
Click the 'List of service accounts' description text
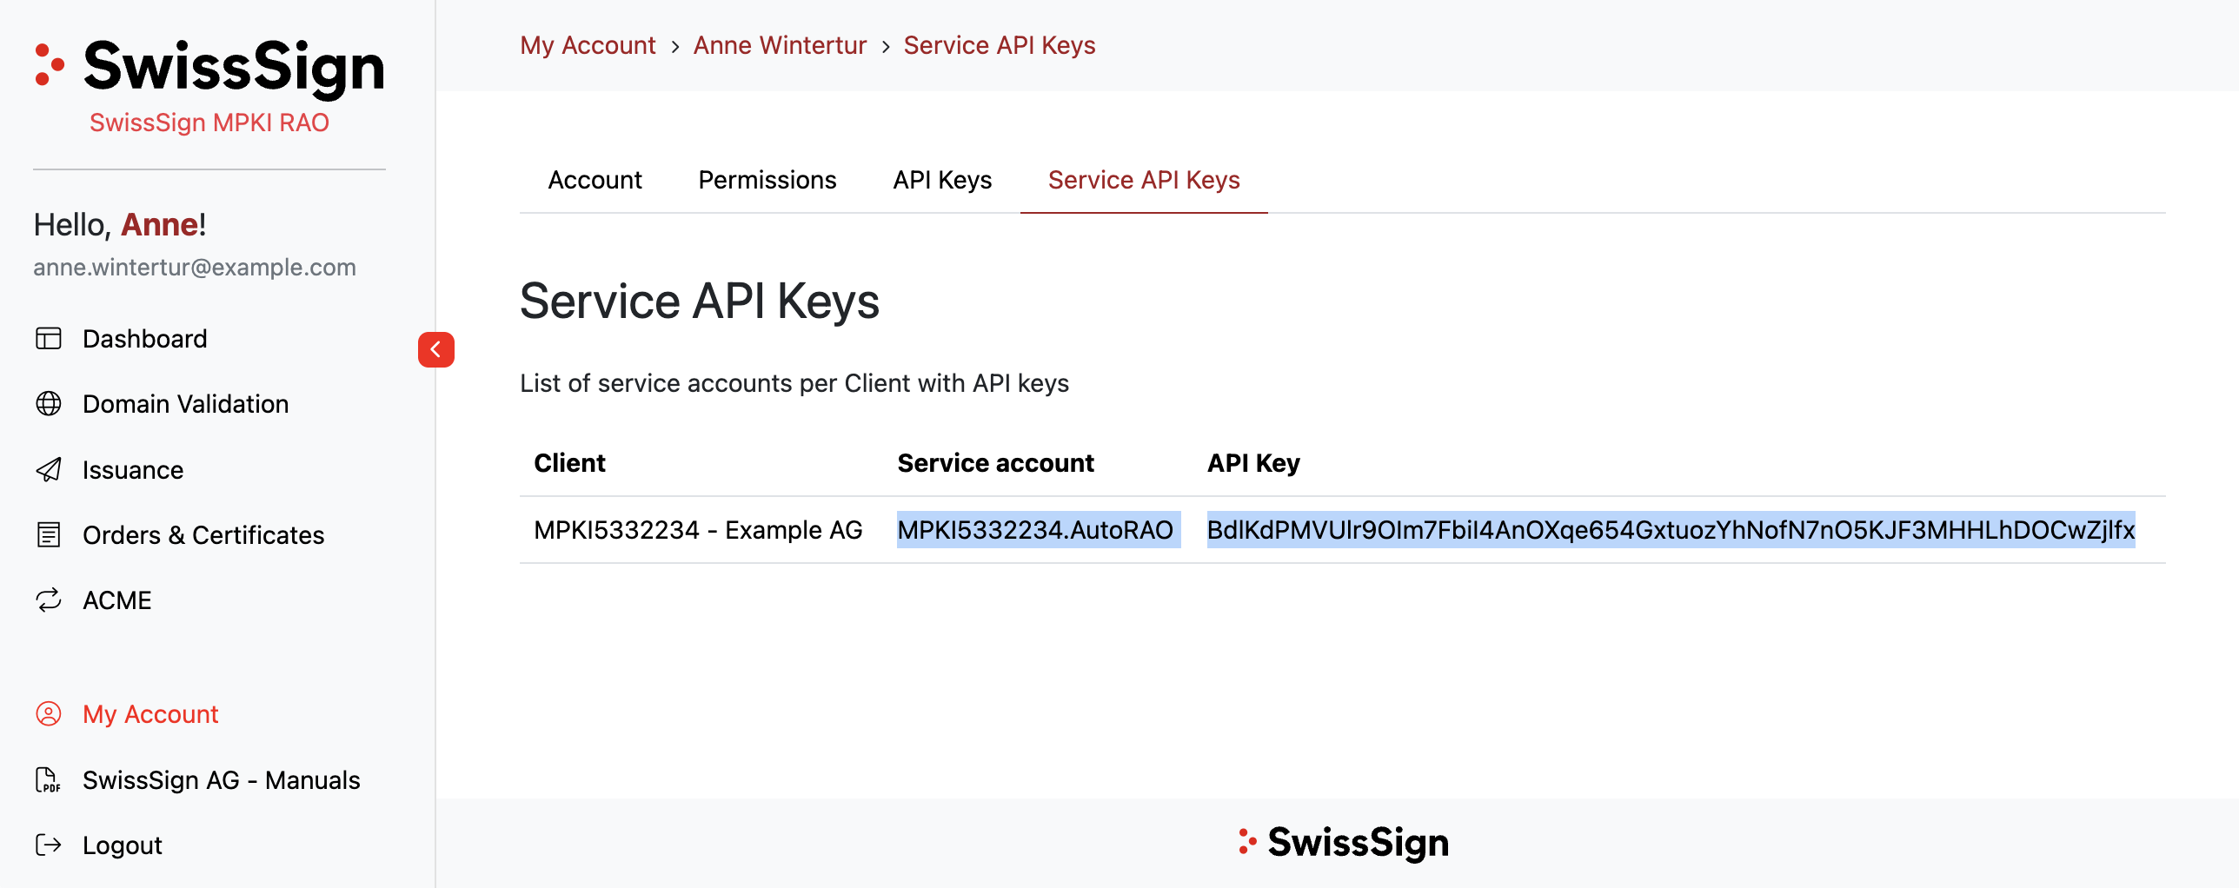794,383
